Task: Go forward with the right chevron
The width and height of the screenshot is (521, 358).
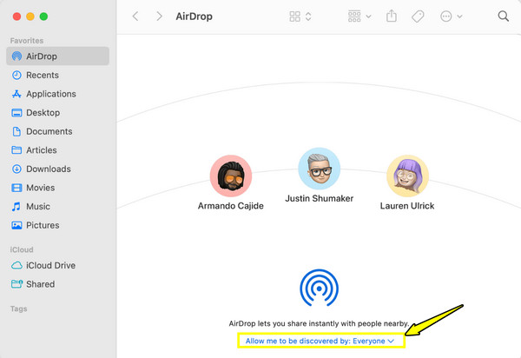Action: click(159, 17)
